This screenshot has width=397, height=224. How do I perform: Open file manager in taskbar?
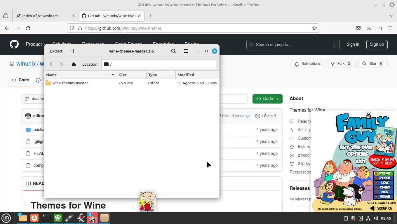click(x=22, y=218)
